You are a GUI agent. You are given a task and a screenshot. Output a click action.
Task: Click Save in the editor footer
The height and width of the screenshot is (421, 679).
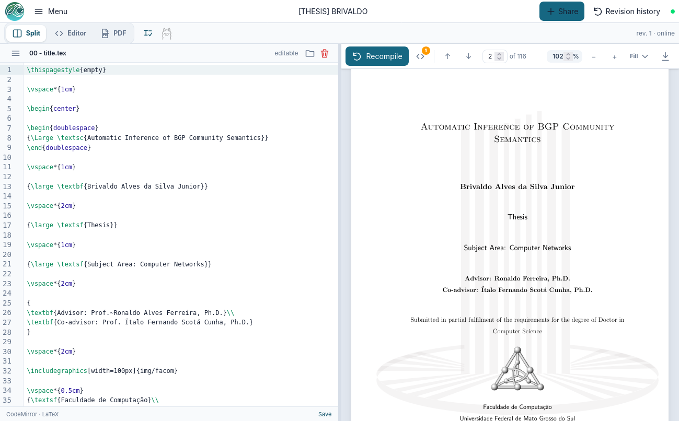[325, 414]
